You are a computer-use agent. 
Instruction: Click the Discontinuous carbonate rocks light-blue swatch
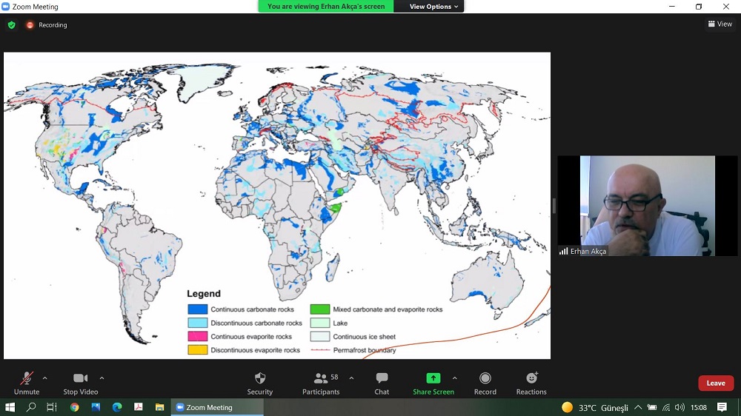[198, 323]
